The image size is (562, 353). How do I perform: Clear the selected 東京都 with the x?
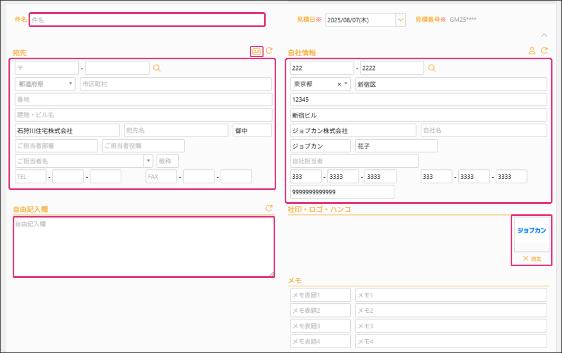[339, 84]
